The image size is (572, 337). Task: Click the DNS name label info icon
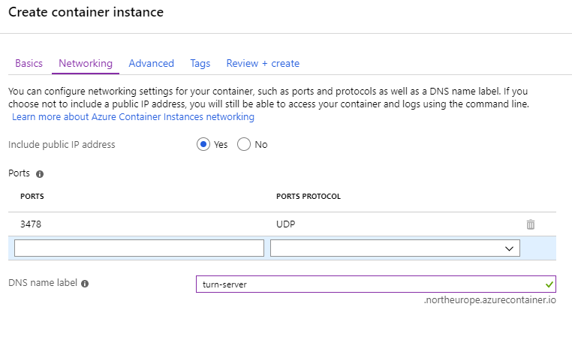85,284
